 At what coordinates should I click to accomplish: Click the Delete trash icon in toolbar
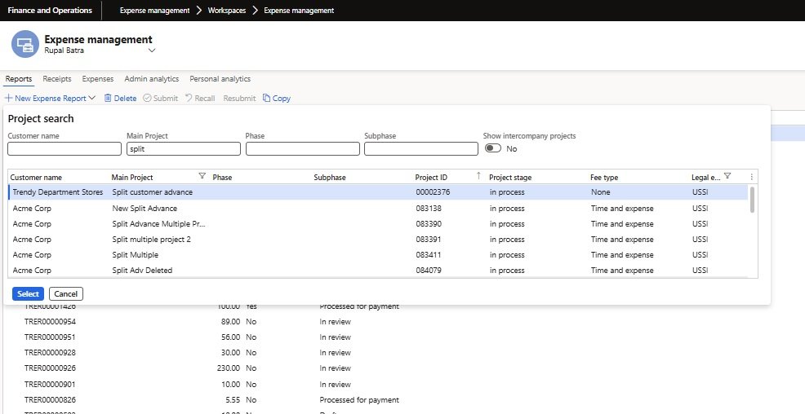(107, 99)
